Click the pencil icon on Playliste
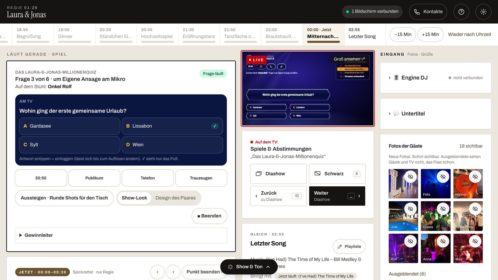 point(340,246)
